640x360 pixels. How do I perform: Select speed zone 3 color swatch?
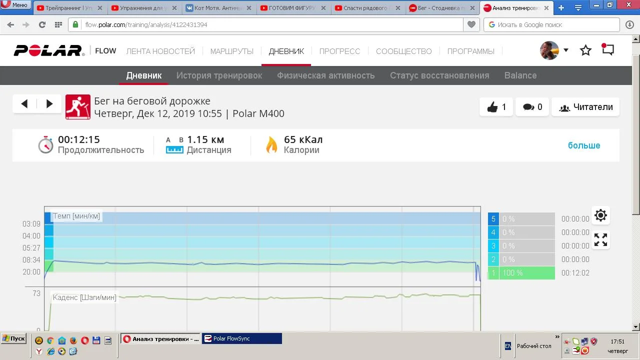493,246
